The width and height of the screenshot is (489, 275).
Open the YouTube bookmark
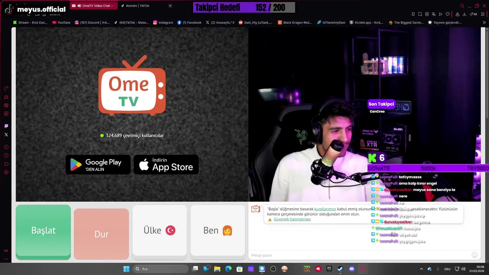61,23
